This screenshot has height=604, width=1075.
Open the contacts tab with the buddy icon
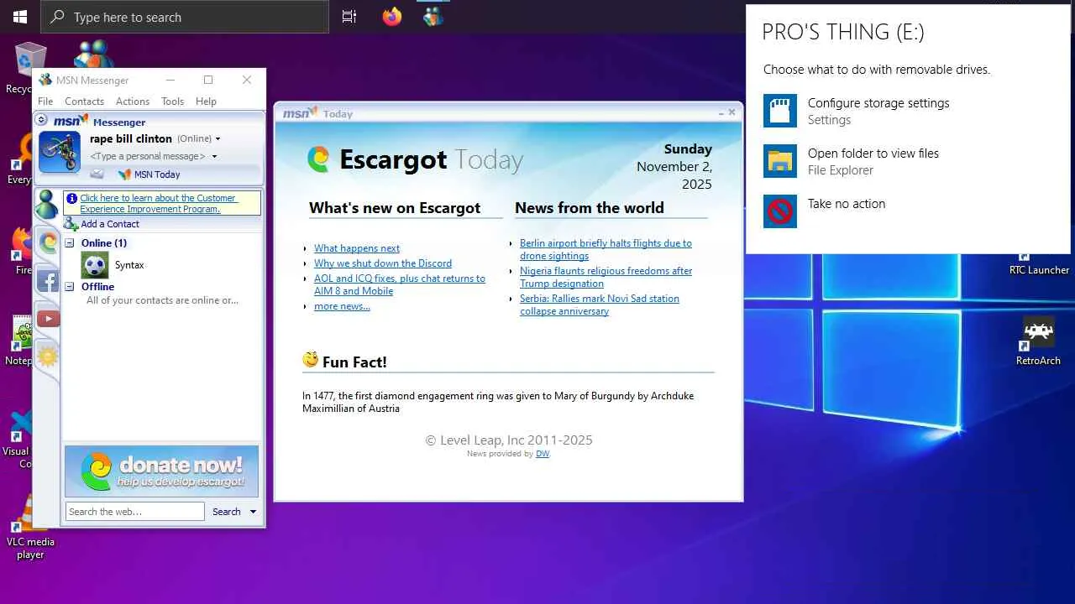click(47, 206)
